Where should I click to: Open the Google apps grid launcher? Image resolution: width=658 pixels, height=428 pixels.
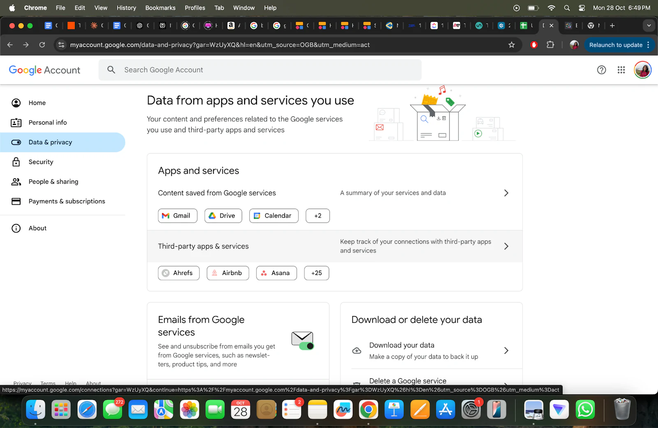tap(621, 70)
